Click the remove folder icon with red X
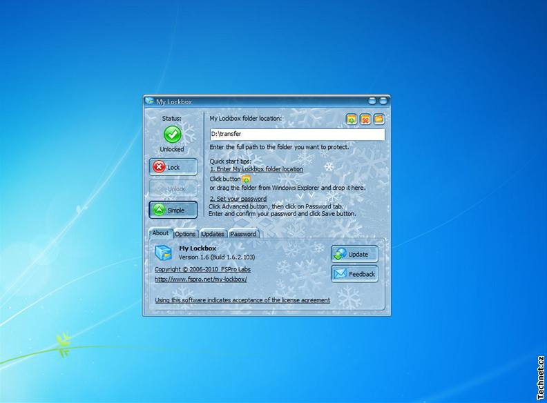This screenshot has height=403, width=547. [x=365, y=119]
